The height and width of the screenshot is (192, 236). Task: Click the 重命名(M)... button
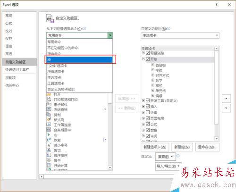point(207,147)
